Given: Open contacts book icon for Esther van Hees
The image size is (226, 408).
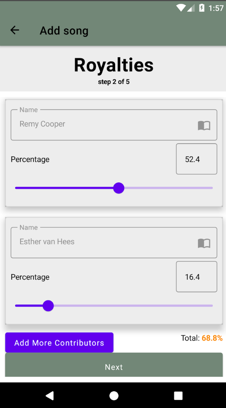Looking at the screenshot, I should [x=204, y=243].
